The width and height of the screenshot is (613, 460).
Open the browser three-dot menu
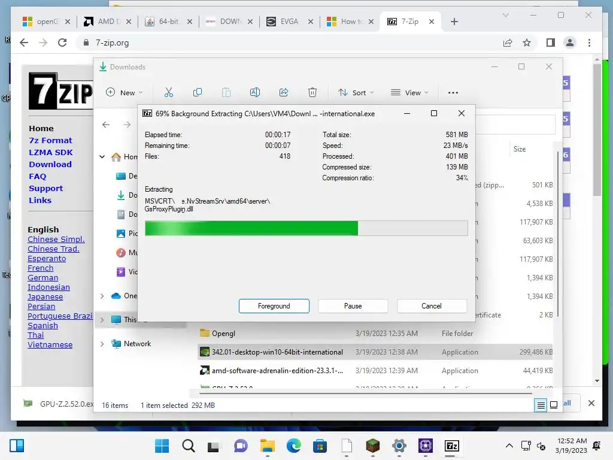pos(589,43)
